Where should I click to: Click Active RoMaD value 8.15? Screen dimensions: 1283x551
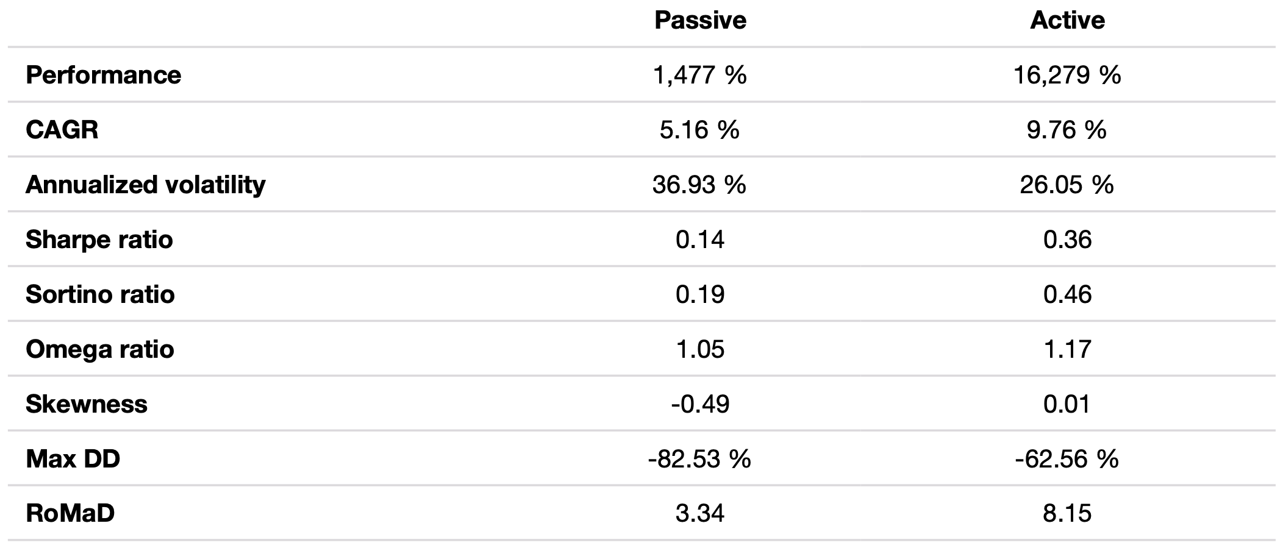click(x=1067, y=513)
